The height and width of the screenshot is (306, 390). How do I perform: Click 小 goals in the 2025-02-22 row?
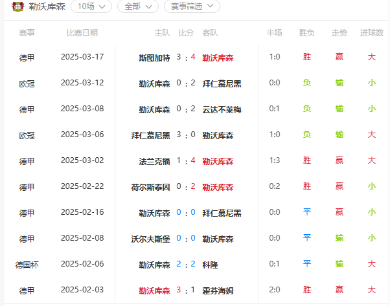coord(372,186)
